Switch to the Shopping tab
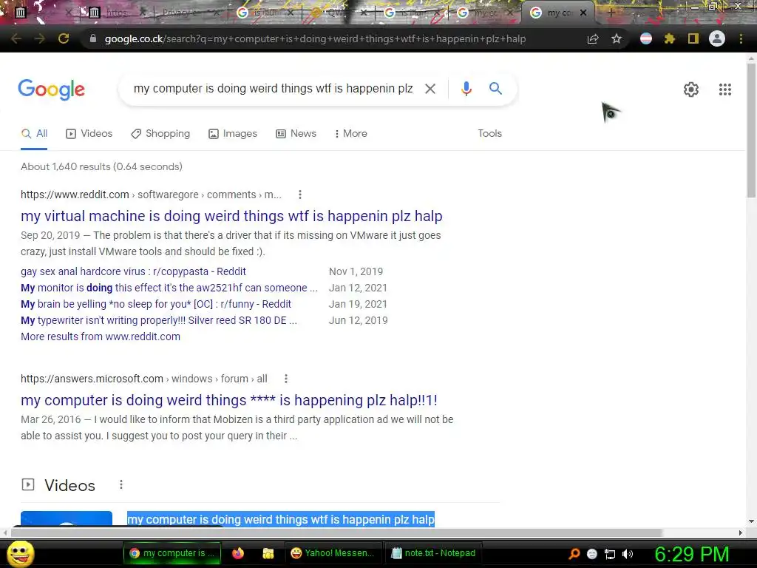 pyautogui.click(x=160, y=134)
